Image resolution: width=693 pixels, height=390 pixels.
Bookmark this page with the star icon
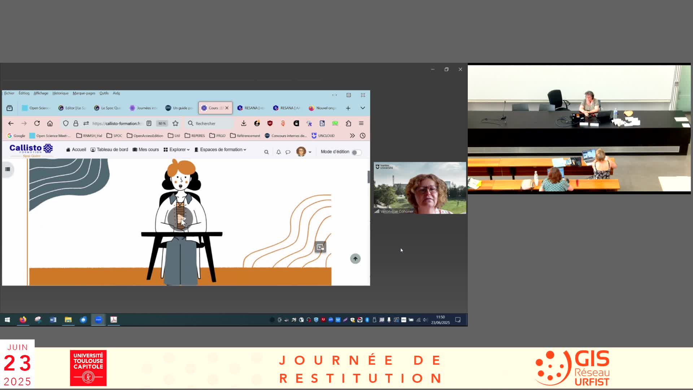click(x=175, y=123)
